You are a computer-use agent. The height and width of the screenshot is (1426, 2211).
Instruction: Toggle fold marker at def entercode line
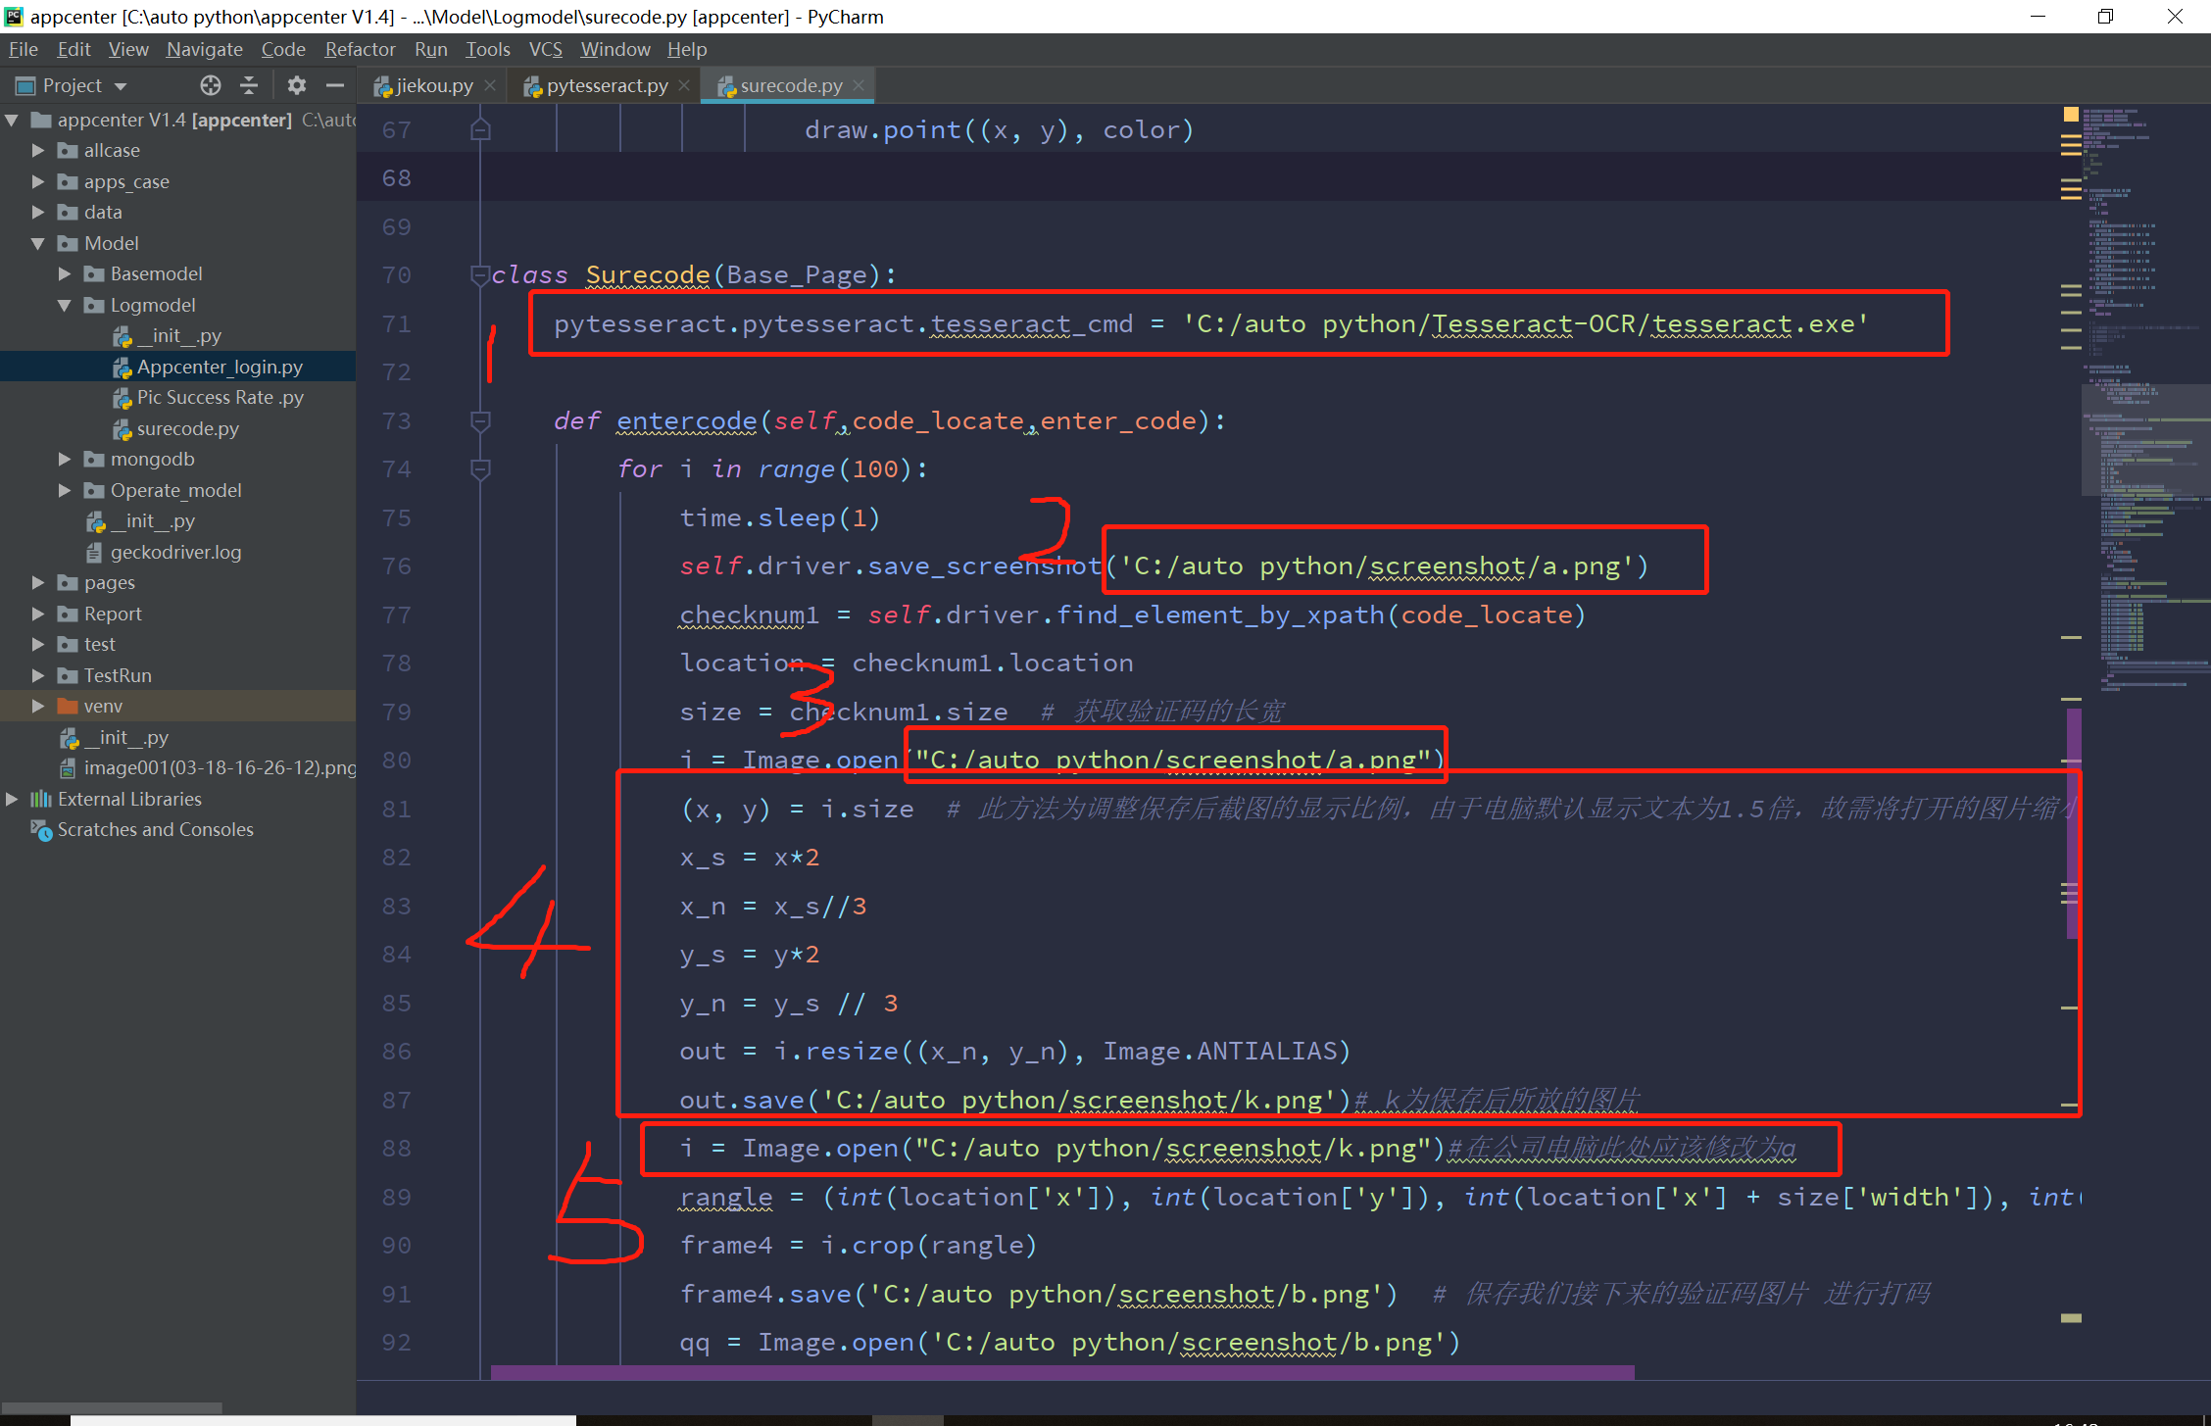coord(480,421)
